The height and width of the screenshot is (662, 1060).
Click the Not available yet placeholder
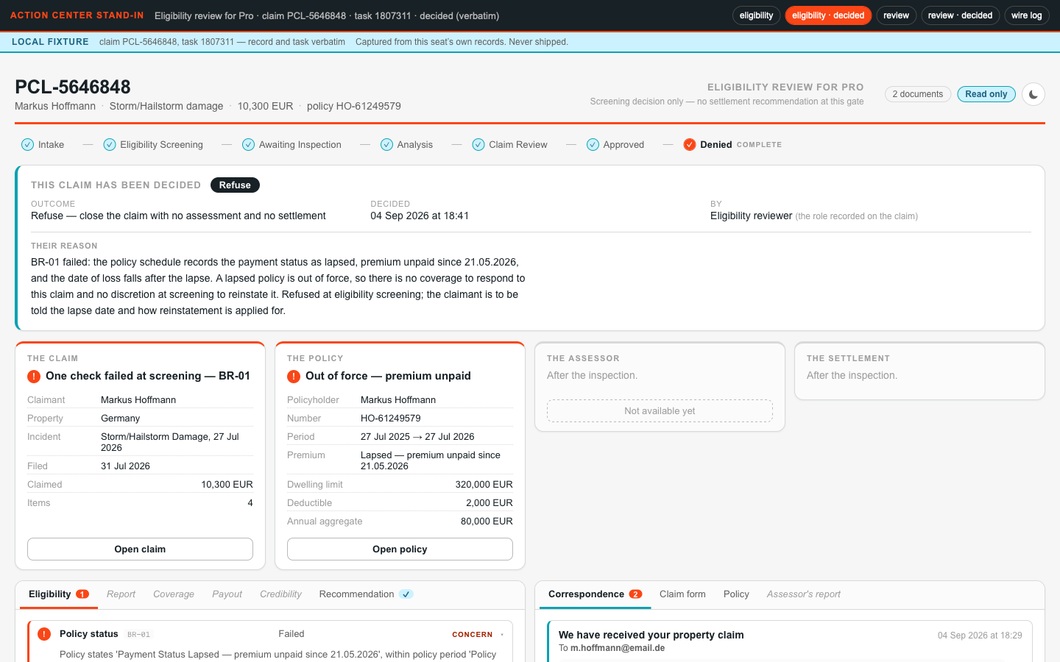tap(660, 411)
